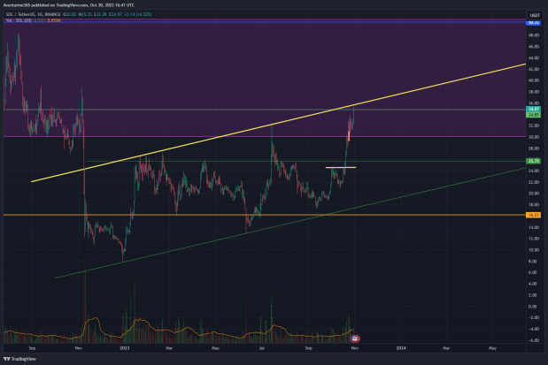Click the final May label on time axis
This screenshot has height=365, width=548.
pos(492,348)
